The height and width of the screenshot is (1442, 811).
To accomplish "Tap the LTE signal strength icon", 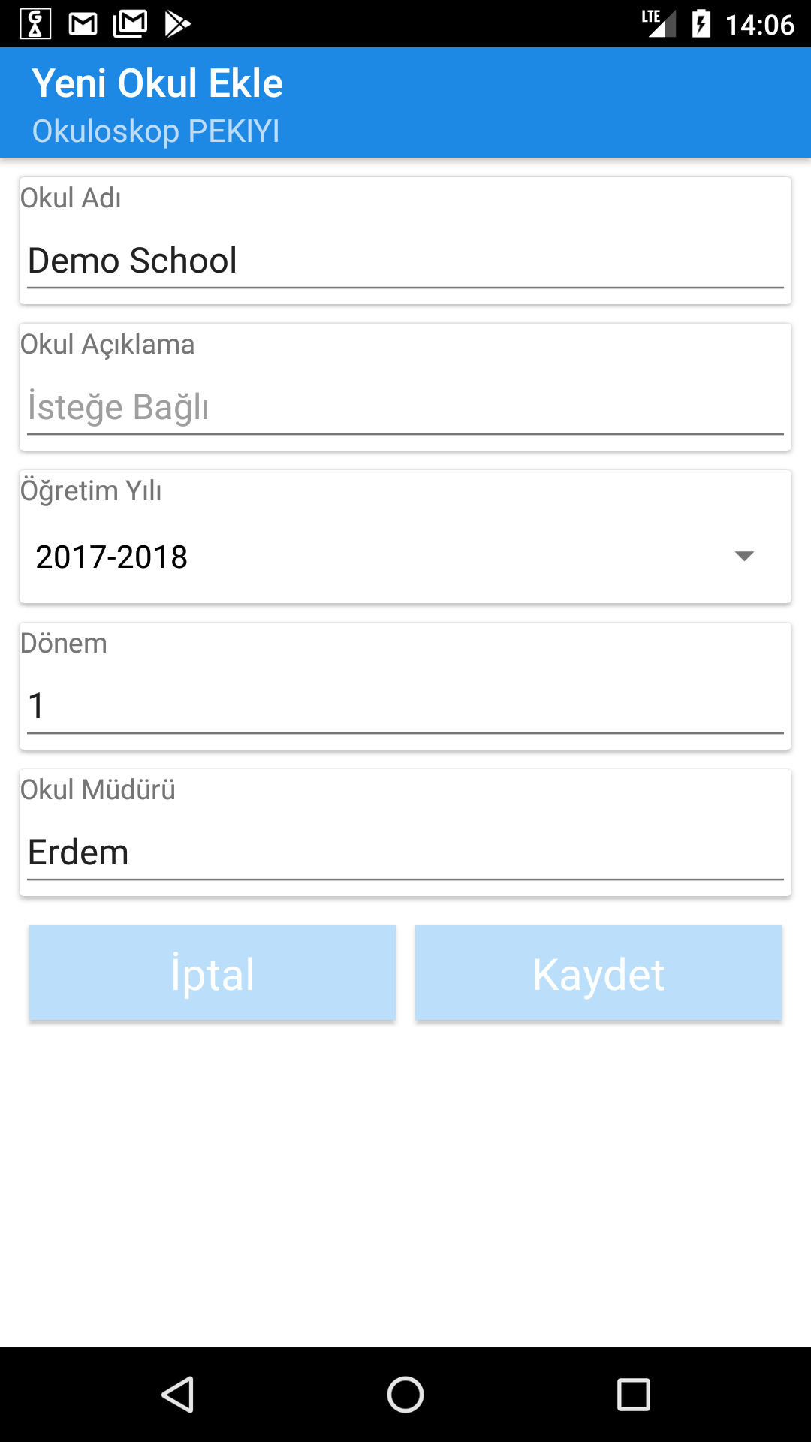I will [658, 24].
